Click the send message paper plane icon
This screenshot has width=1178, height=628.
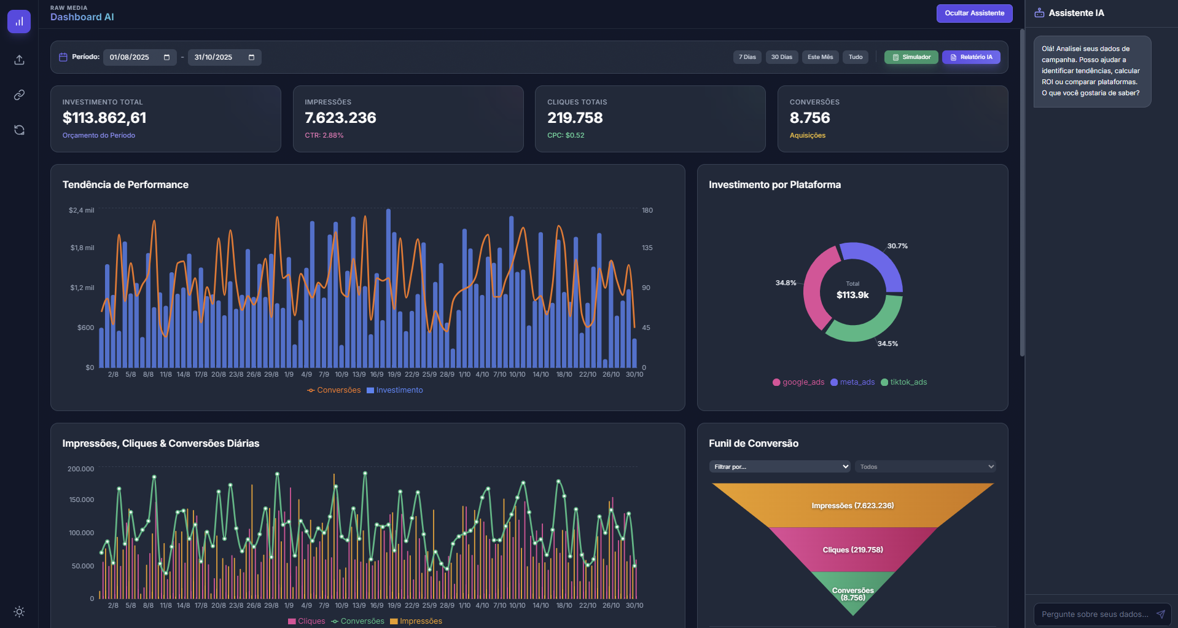click(1160, 614)
